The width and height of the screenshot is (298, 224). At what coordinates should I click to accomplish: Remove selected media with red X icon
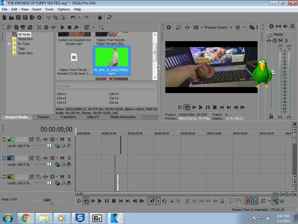coord(39,27)
